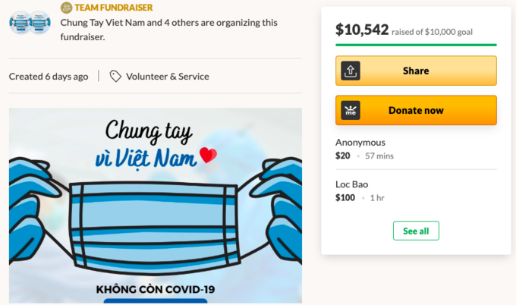Click the KHÔNG CÒN COVID-19 caption

coord(156,290)
